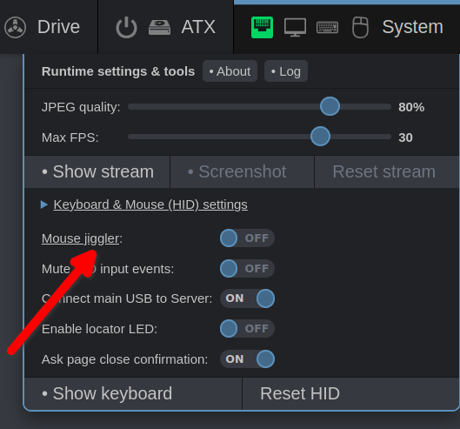Enable the Mouse jiggler switch

point(247,238)
